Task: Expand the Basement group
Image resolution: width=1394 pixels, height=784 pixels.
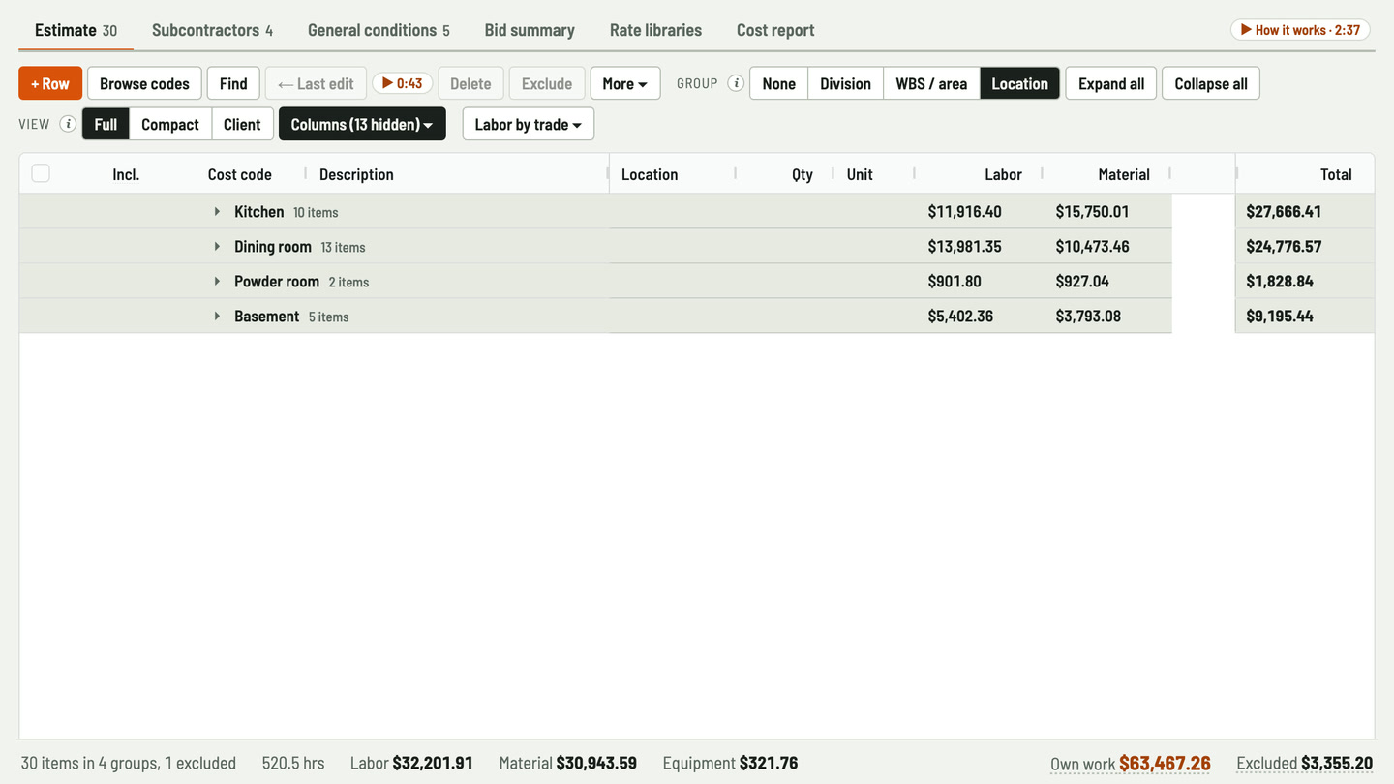Action: (217, 316)
